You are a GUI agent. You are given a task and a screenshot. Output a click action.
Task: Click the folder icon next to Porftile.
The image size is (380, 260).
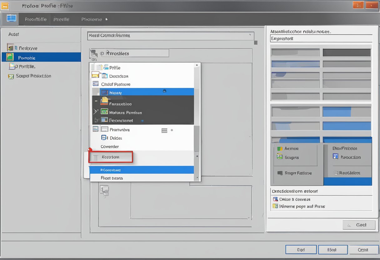(12, 66)
